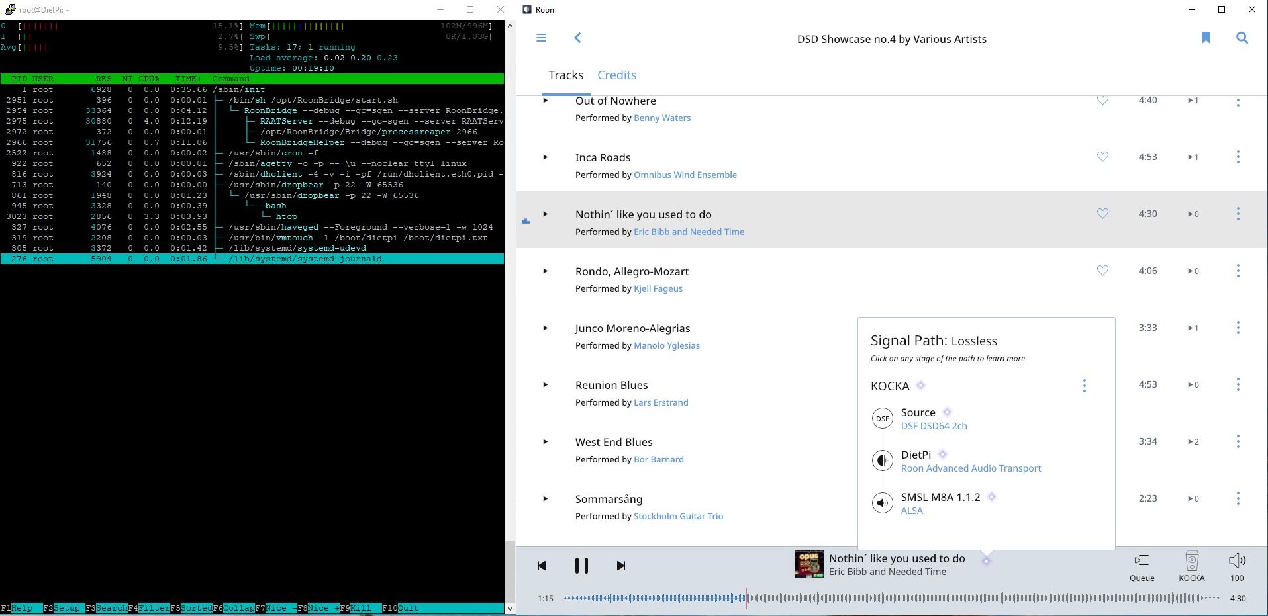Viewport: 1268px width, 616px height.
Task: Favorite the Rondo, Allegro-Mozart track
Action: click(x=1102, y=271)
